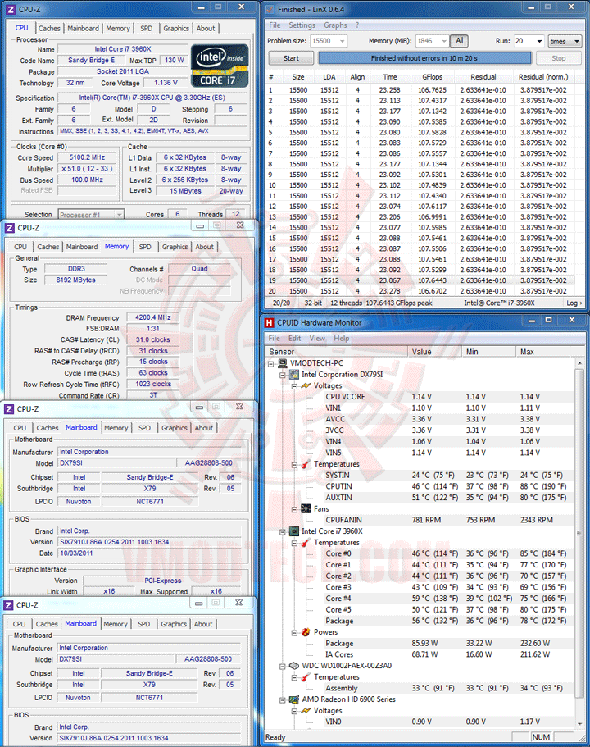Open the Problem size dropdown in LinX
Image resolution: width=590 pixels, height=747 pixels.
342,42
